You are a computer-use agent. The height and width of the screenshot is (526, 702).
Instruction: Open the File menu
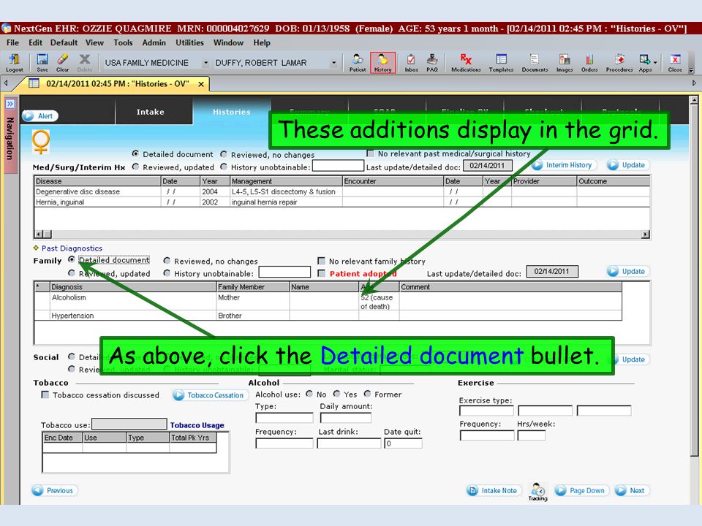coord(12,42)
